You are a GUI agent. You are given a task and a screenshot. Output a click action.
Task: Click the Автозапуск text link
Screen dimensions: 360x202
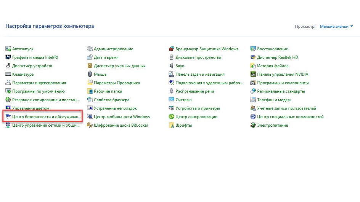[23, 49]
